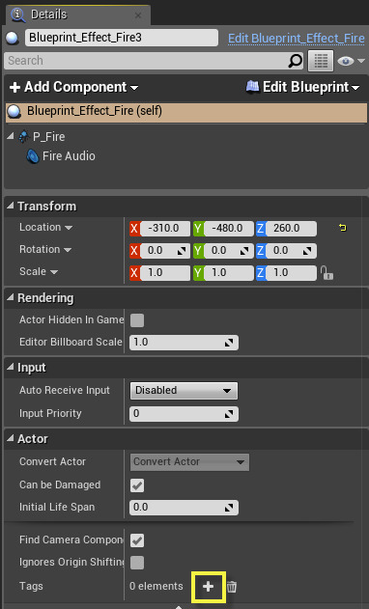Expand advanced Actor properties arrow at bottom
Viewport: 369px width, 609px height.
point(179,607)
